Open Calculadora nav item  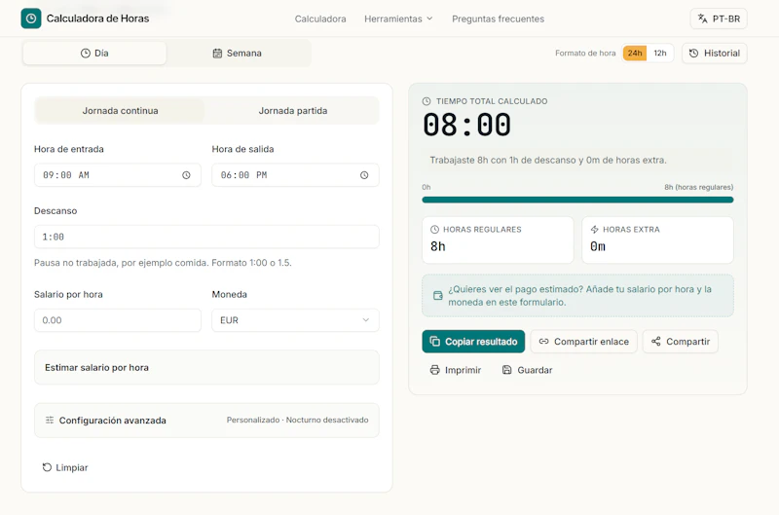[320, 18]
